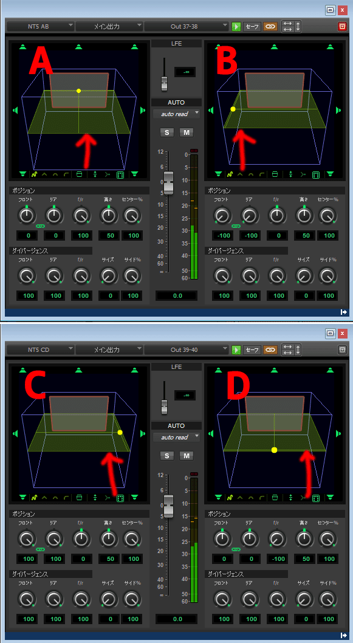Select freeform pan mode icon, NT5 AB left panner

tap(35, 174)
